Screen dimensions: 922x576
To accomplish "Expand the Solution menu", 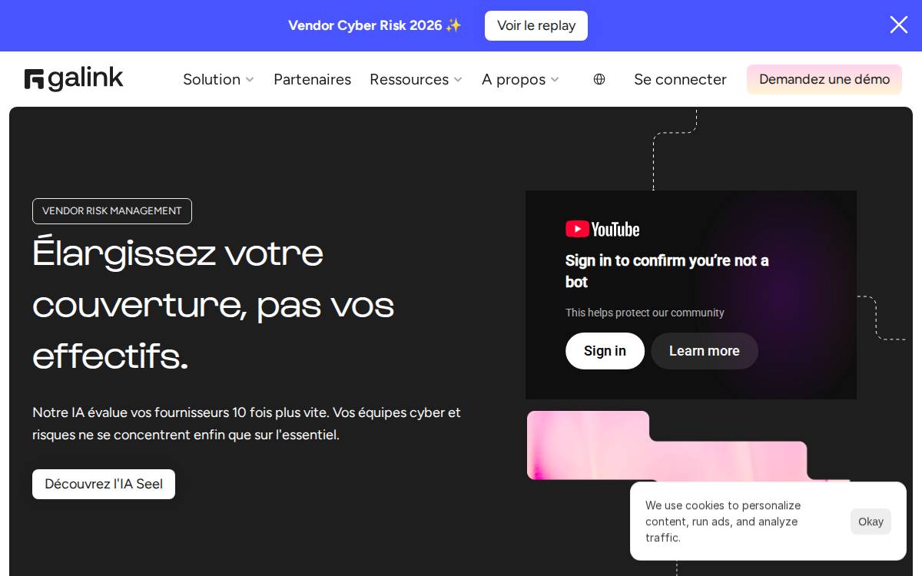I will pyautogui.click(x=218, y=79).
